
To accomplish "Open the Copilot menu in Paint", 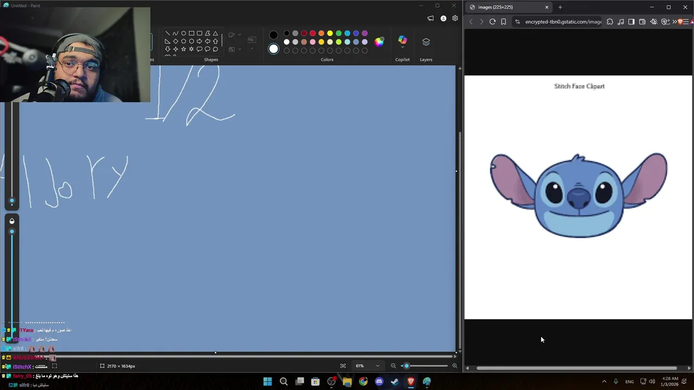I will (x=402, y=41).
